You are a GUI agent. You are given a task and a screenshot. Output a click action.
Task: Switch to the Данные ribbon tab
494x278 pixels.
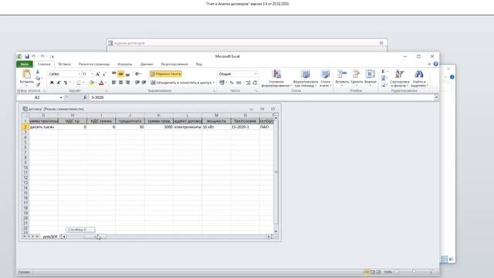[x=147, y=64]
